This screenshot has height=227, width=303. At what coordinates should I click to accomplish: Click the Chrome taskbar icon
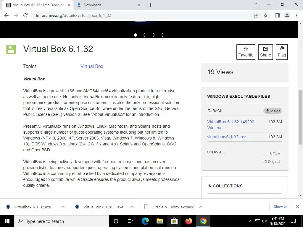203,221
